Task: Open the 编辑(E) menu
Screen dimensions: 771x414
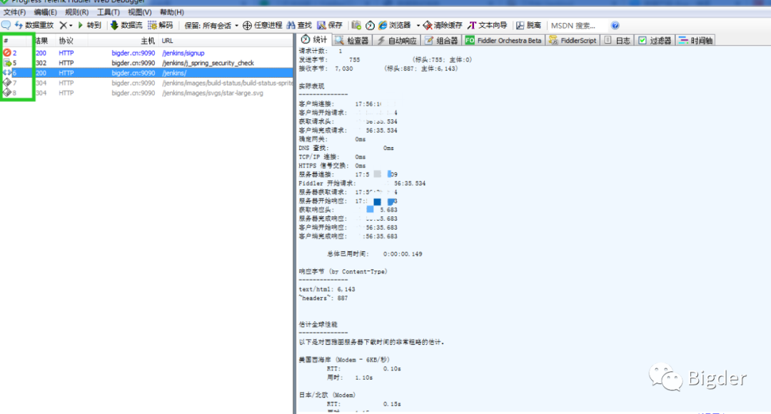Action: pyautogui.click(x=45, y=12)
